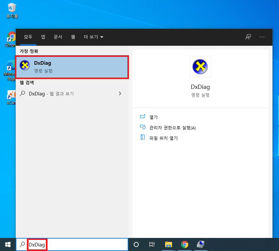Click the DxDiag icon in best match
The image size is (279, 251).
tap(25, 65)
